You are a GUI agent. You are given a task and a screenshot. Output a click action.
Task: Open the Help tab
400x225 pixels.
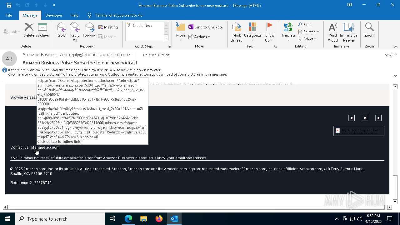(x=74, y=15)
